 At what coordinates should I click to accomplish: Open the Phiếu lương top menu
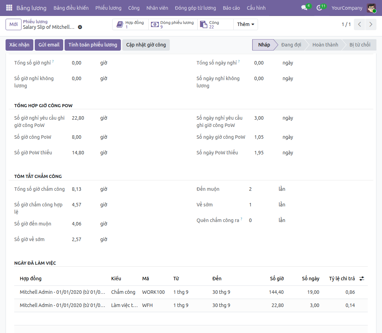click(x=108, y=8)
